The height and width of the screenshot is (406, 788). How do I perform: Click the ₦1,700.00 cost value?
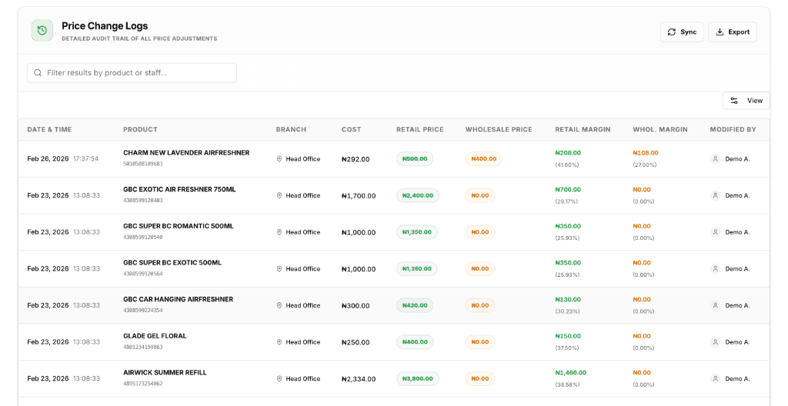coord(359,196)
